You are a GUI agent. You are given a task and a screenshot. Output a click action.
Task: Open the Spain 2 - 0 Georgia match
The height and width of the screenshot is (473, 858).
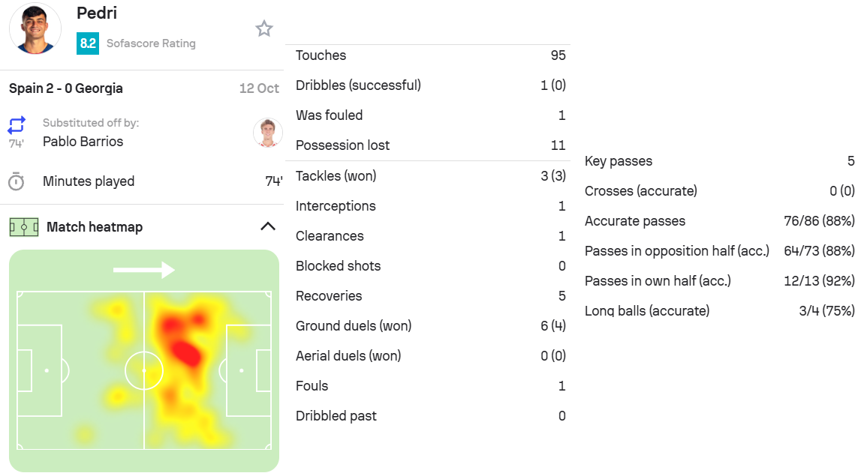coord(66,88)
